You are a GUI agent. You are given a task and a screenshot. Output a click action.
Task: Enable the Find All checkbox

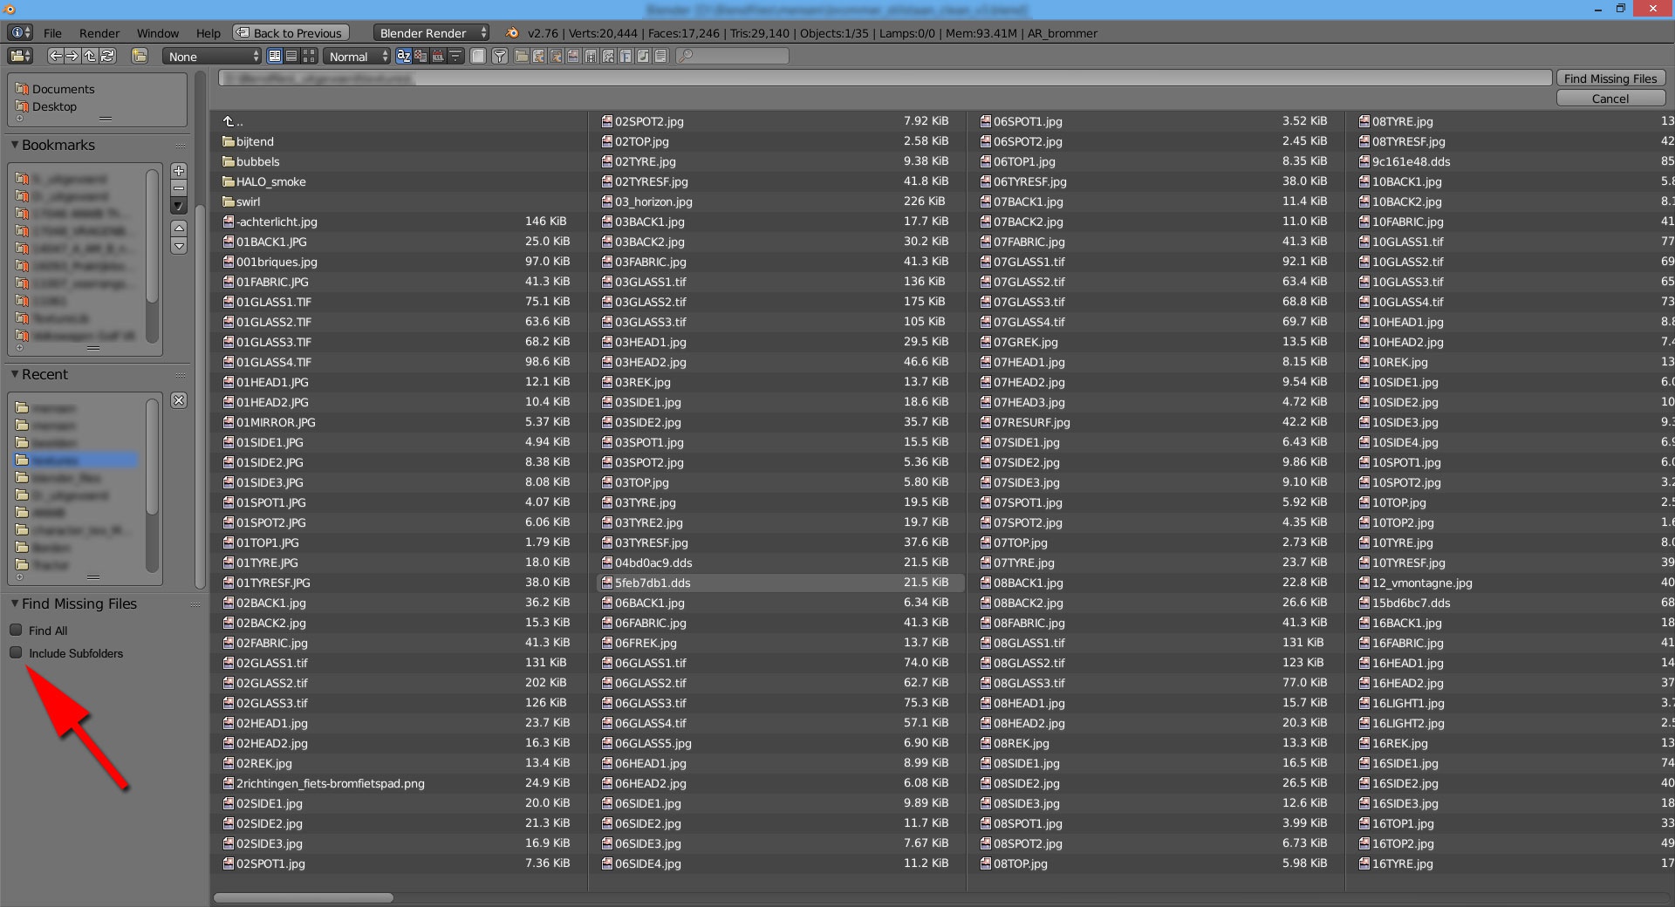point(16,630)
